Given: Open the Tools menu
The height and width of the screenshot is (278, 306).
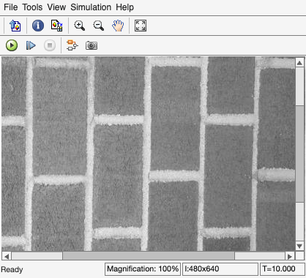Looking at the screenshot, I should pos(32,7).
